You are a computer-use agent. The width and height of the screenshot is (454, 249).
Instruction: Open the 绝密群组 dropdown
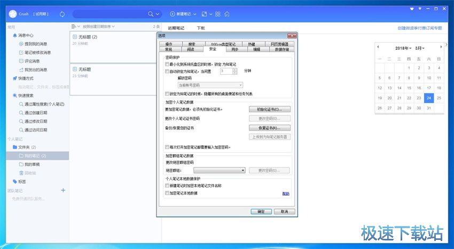pos(220,170)
